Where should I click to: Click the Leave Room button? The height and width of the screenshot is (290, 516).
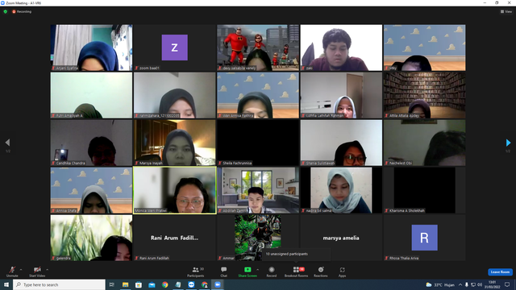coord(500,272)
